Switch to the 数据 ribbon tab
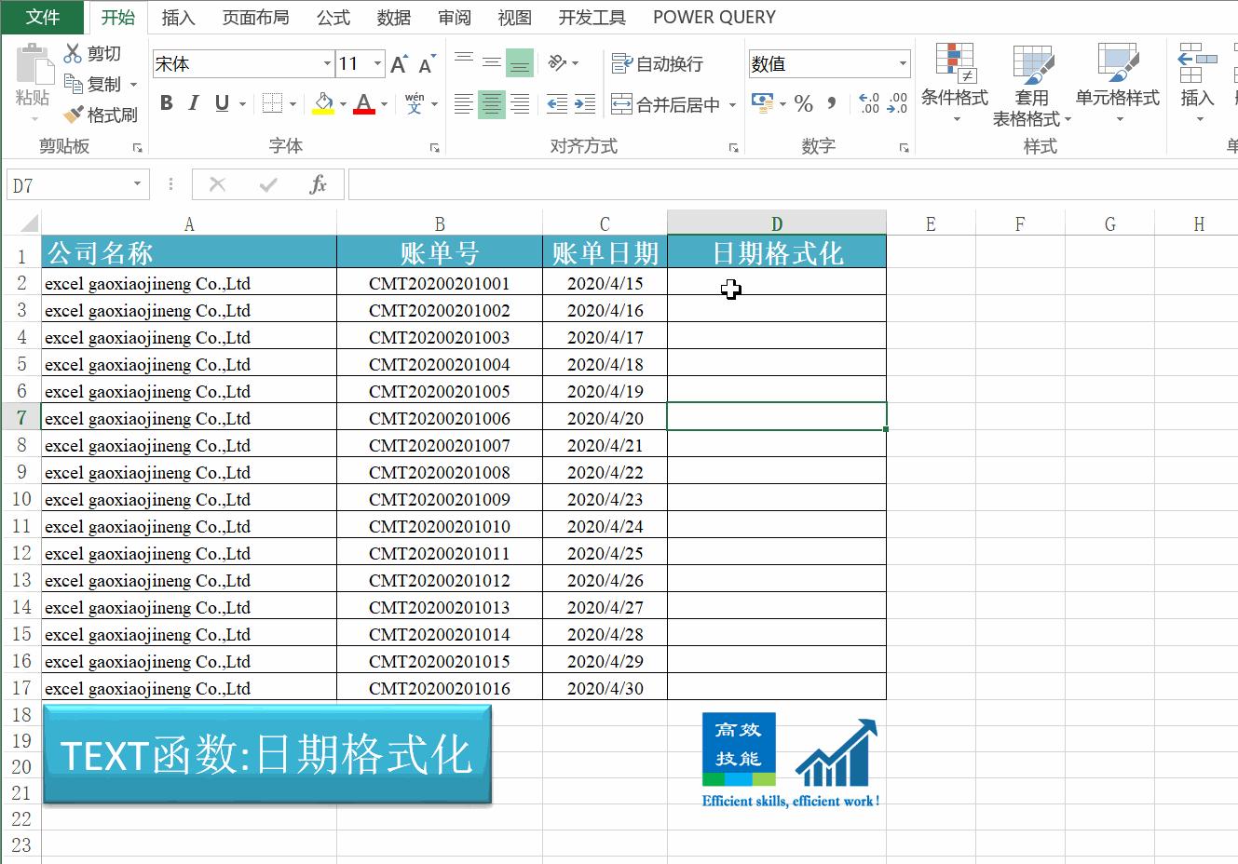This screenshot has width=1238, height=864. click(393, 17)
